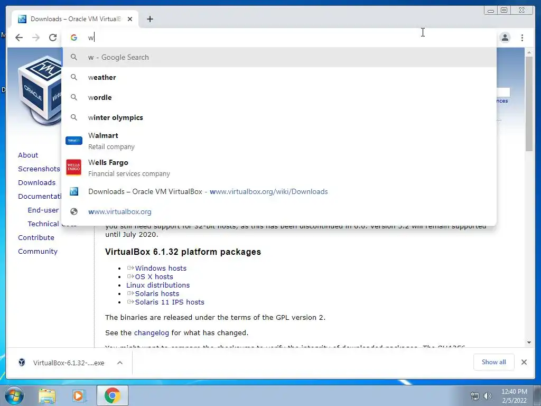
Task: Select the Walmart retail company suggestion
Action: 279,141
